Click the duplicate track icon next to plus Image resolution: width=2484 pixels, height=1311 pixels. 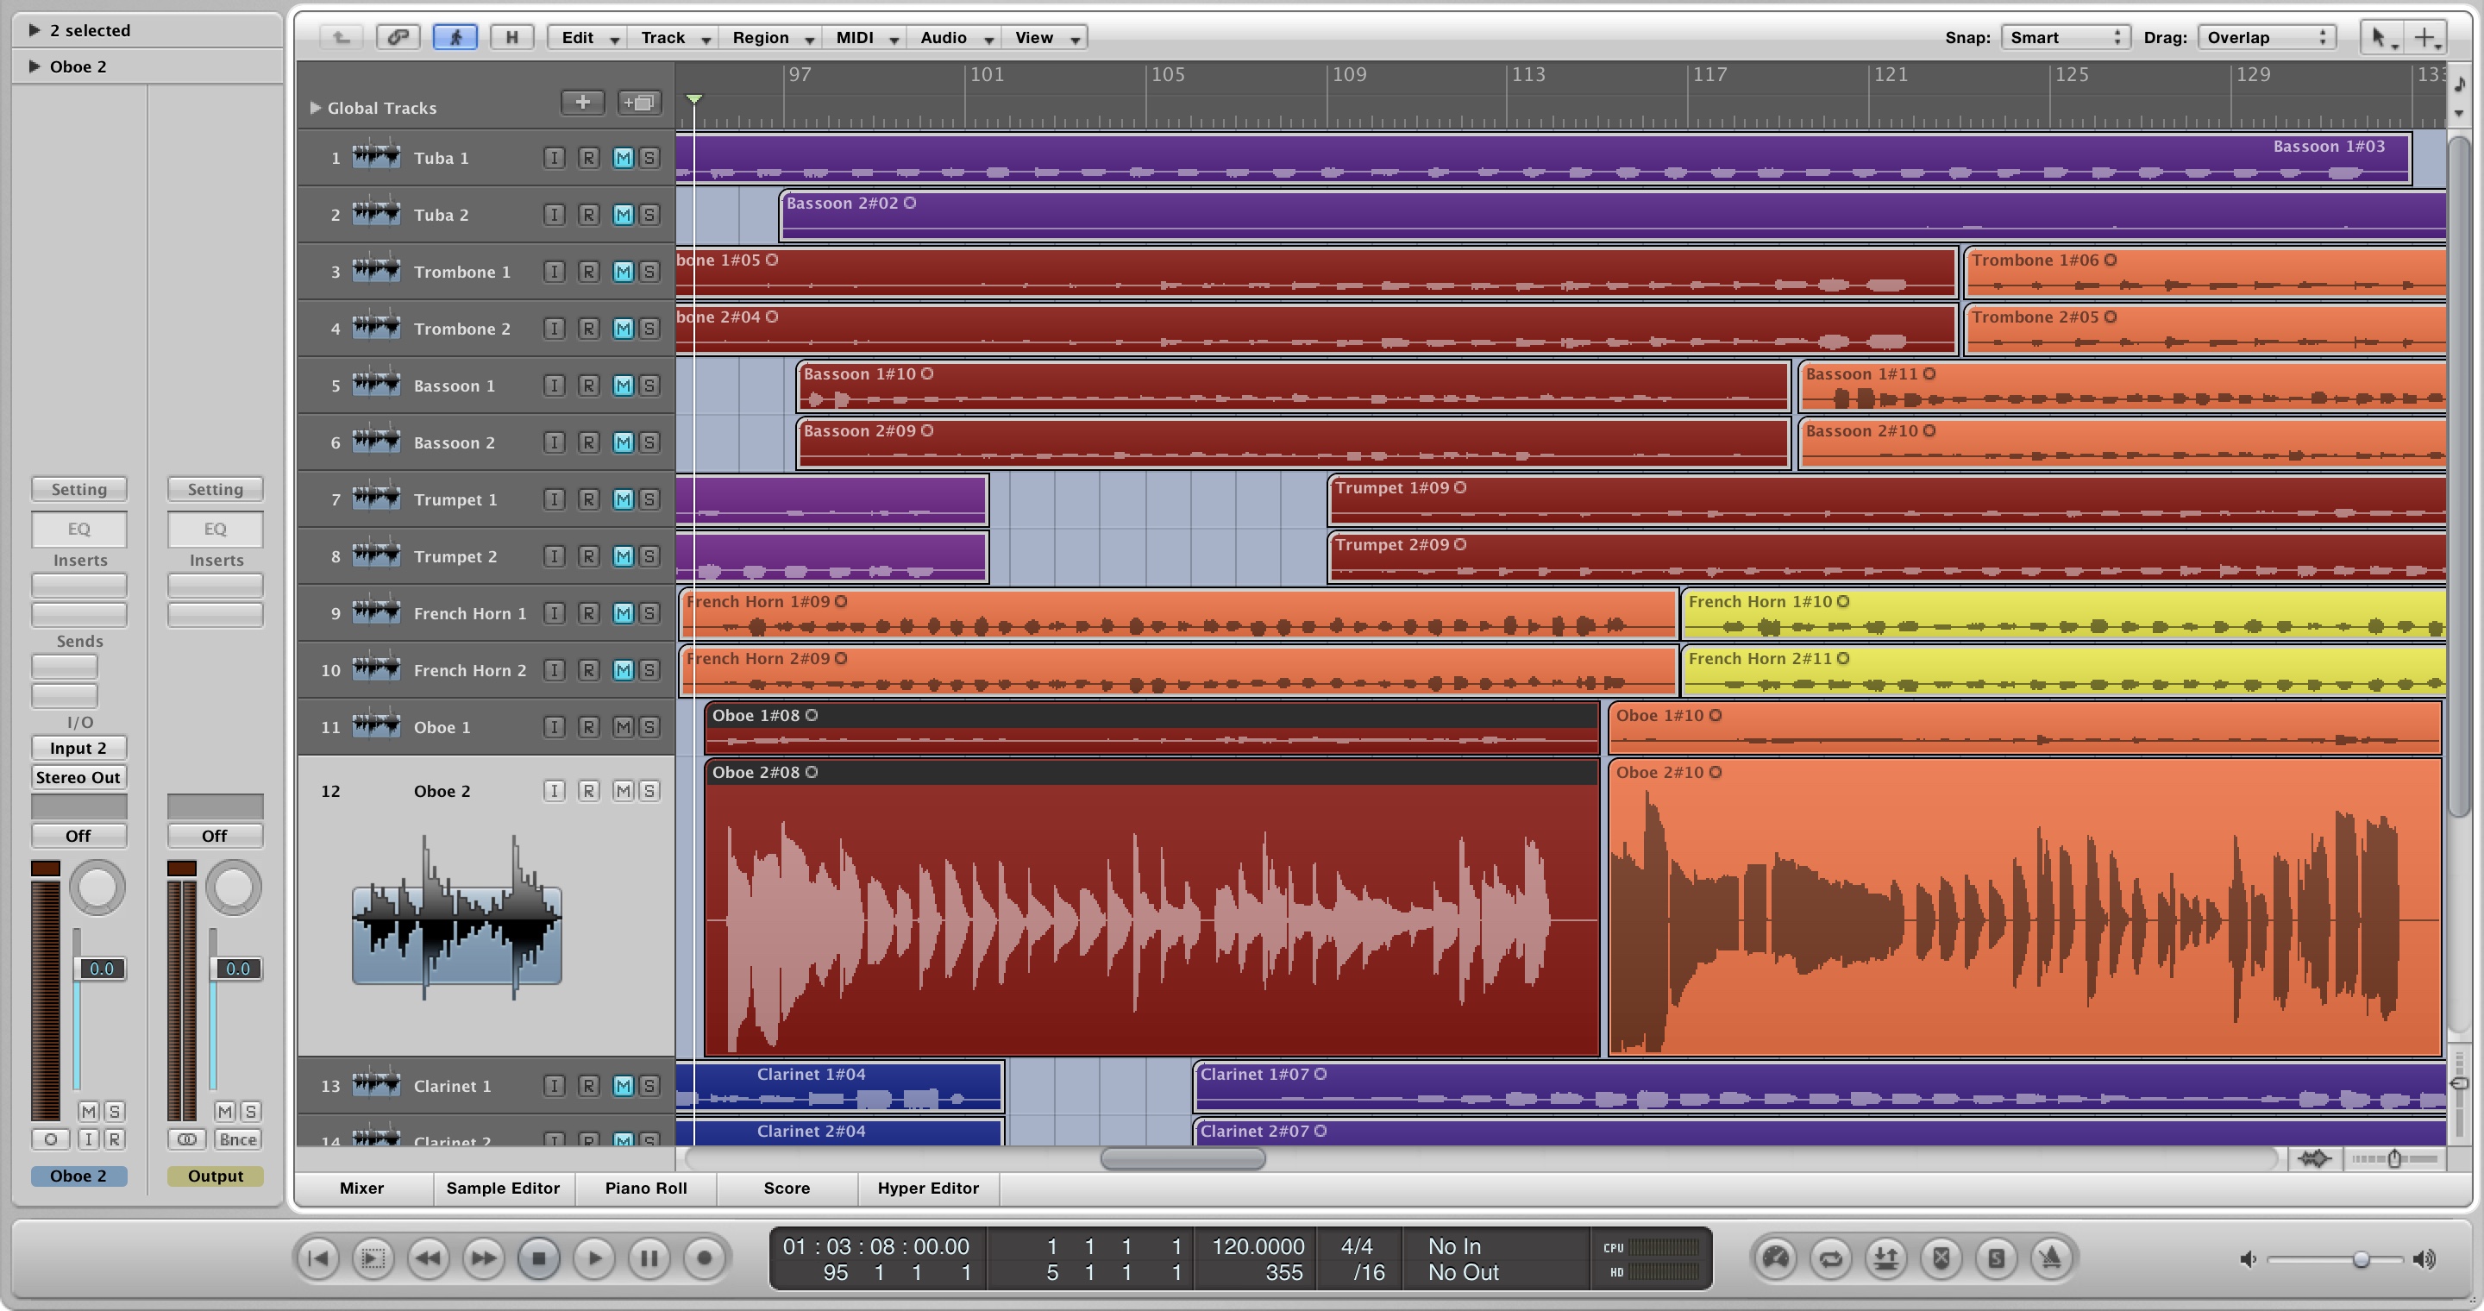tap(638, 102)
